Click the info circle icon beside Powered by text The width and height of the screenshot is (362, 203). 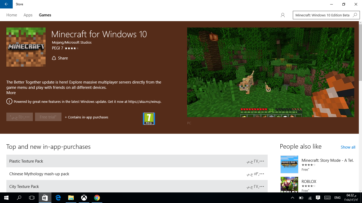tap(9, 101)
